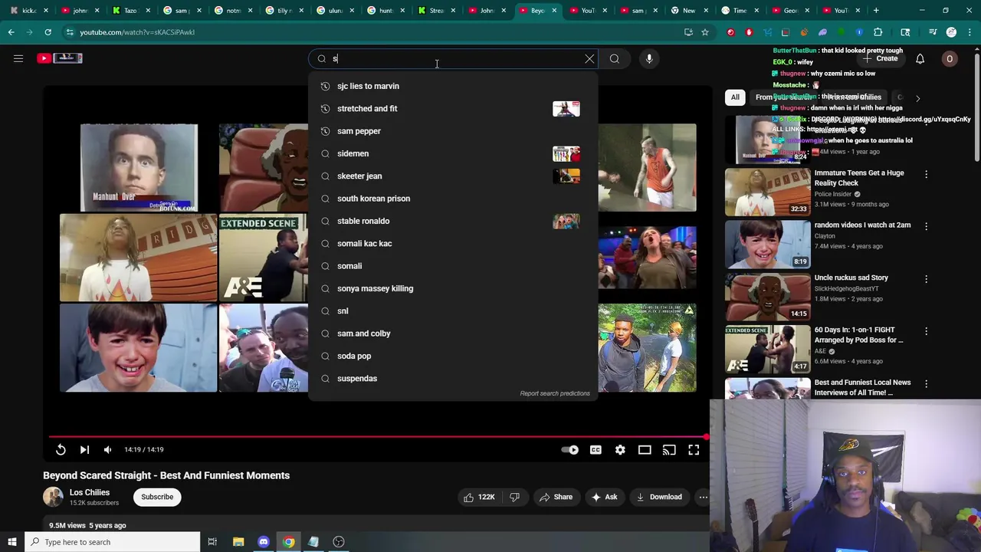Click the search magnifier button
Image resolution: width=981 pixels, height=552 pixels.
tap(615, 58)
